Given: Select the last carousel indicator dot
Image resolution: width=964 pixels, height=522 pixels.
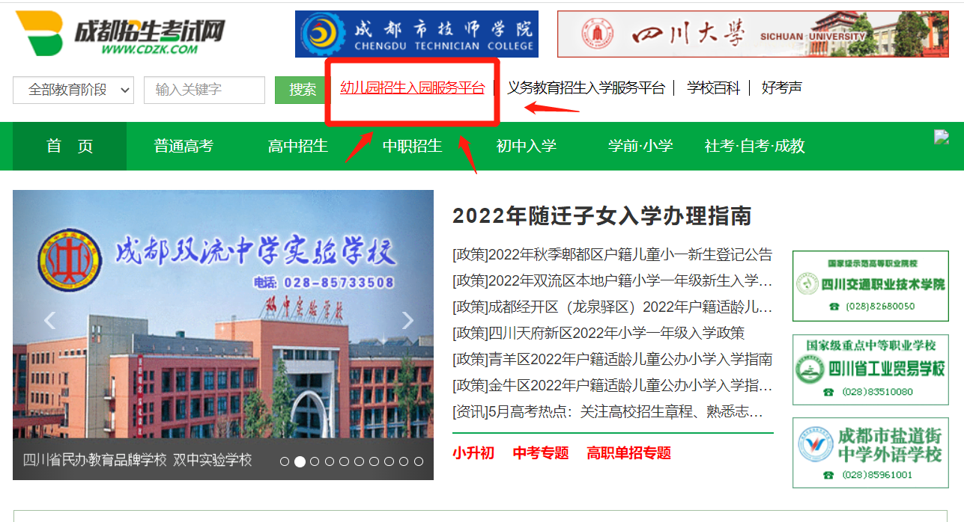Looking at the screenshot, I should (x=419, y=461).
